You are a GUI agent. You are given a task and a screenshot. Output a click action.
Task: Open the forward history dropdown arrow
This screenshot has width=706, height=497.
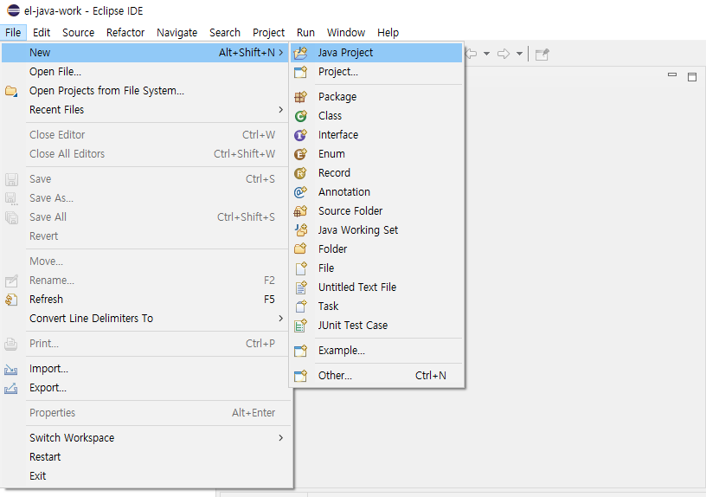pos(520,54)
